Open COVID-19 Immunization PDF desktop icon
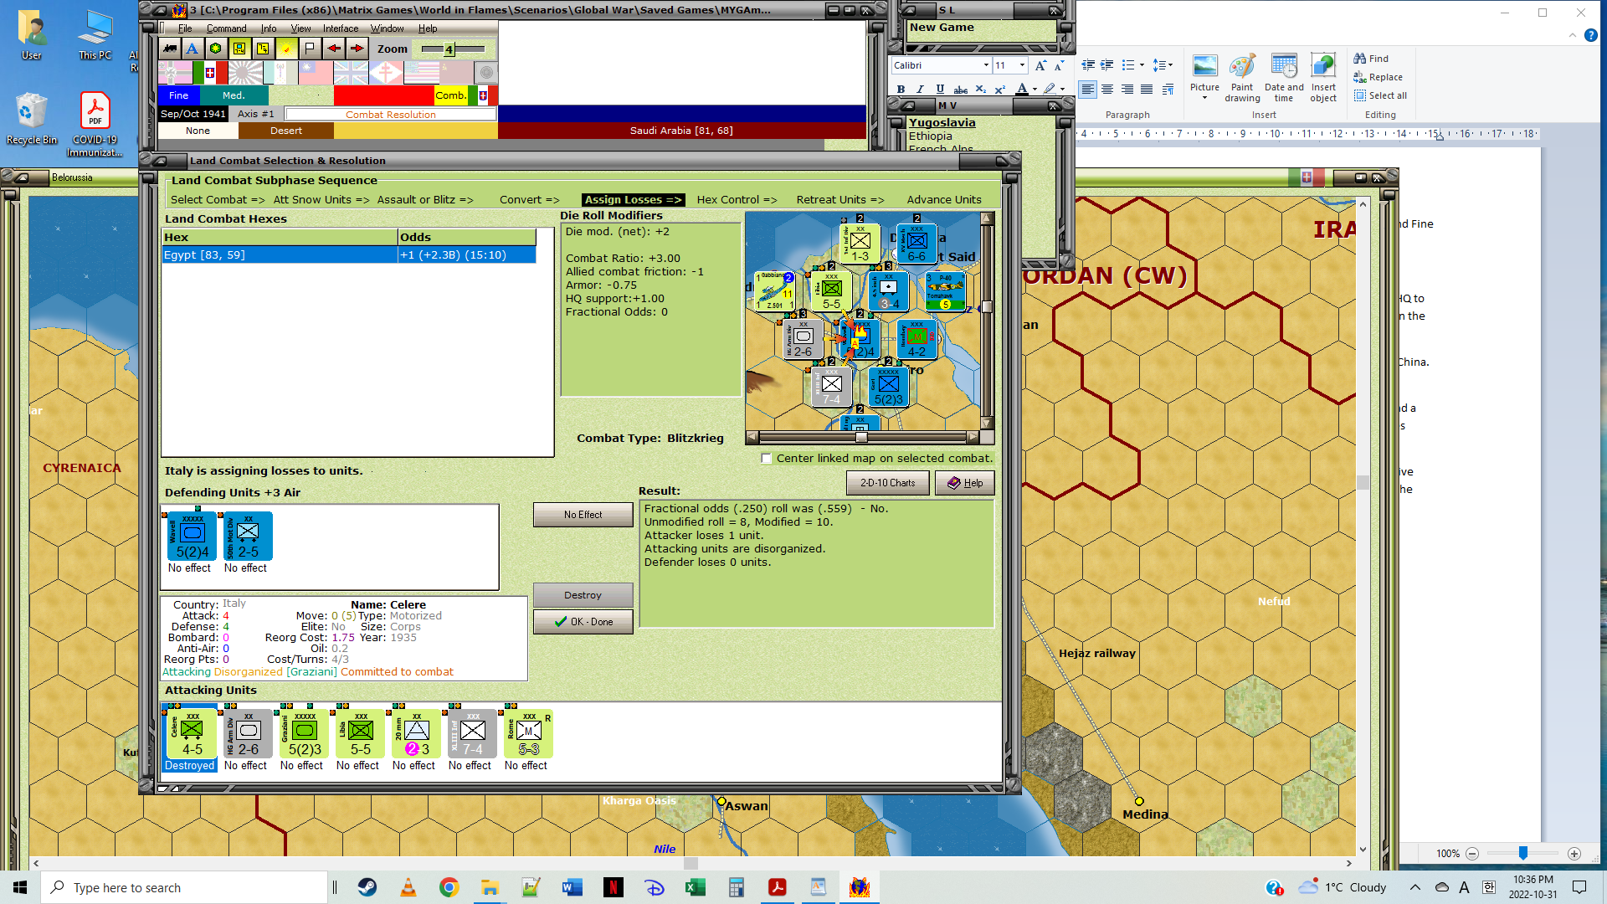Viewport: 1607px width, 904px height. tap(95, 124)
